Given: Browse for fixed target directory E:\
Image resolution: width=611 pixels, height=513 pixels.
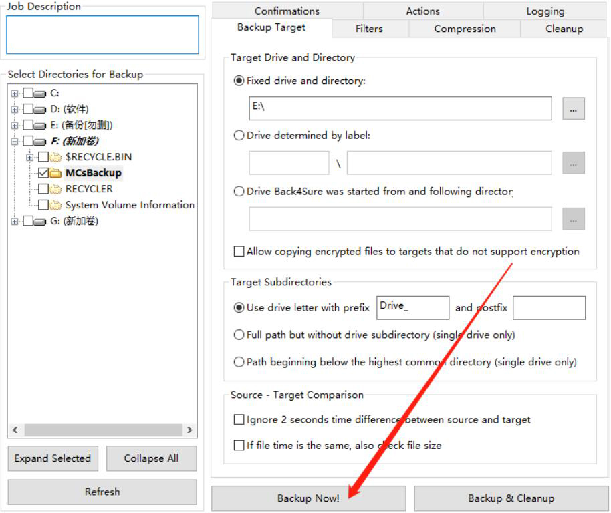Looking at the screenshot, I should pos(573,108).
